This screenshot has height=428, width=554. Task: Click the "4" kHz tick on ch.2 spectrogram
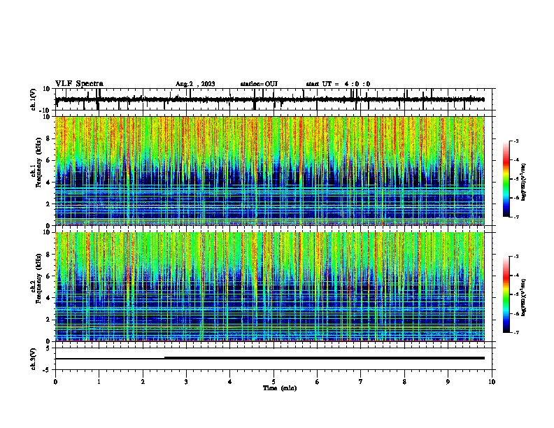coord(48,298)
